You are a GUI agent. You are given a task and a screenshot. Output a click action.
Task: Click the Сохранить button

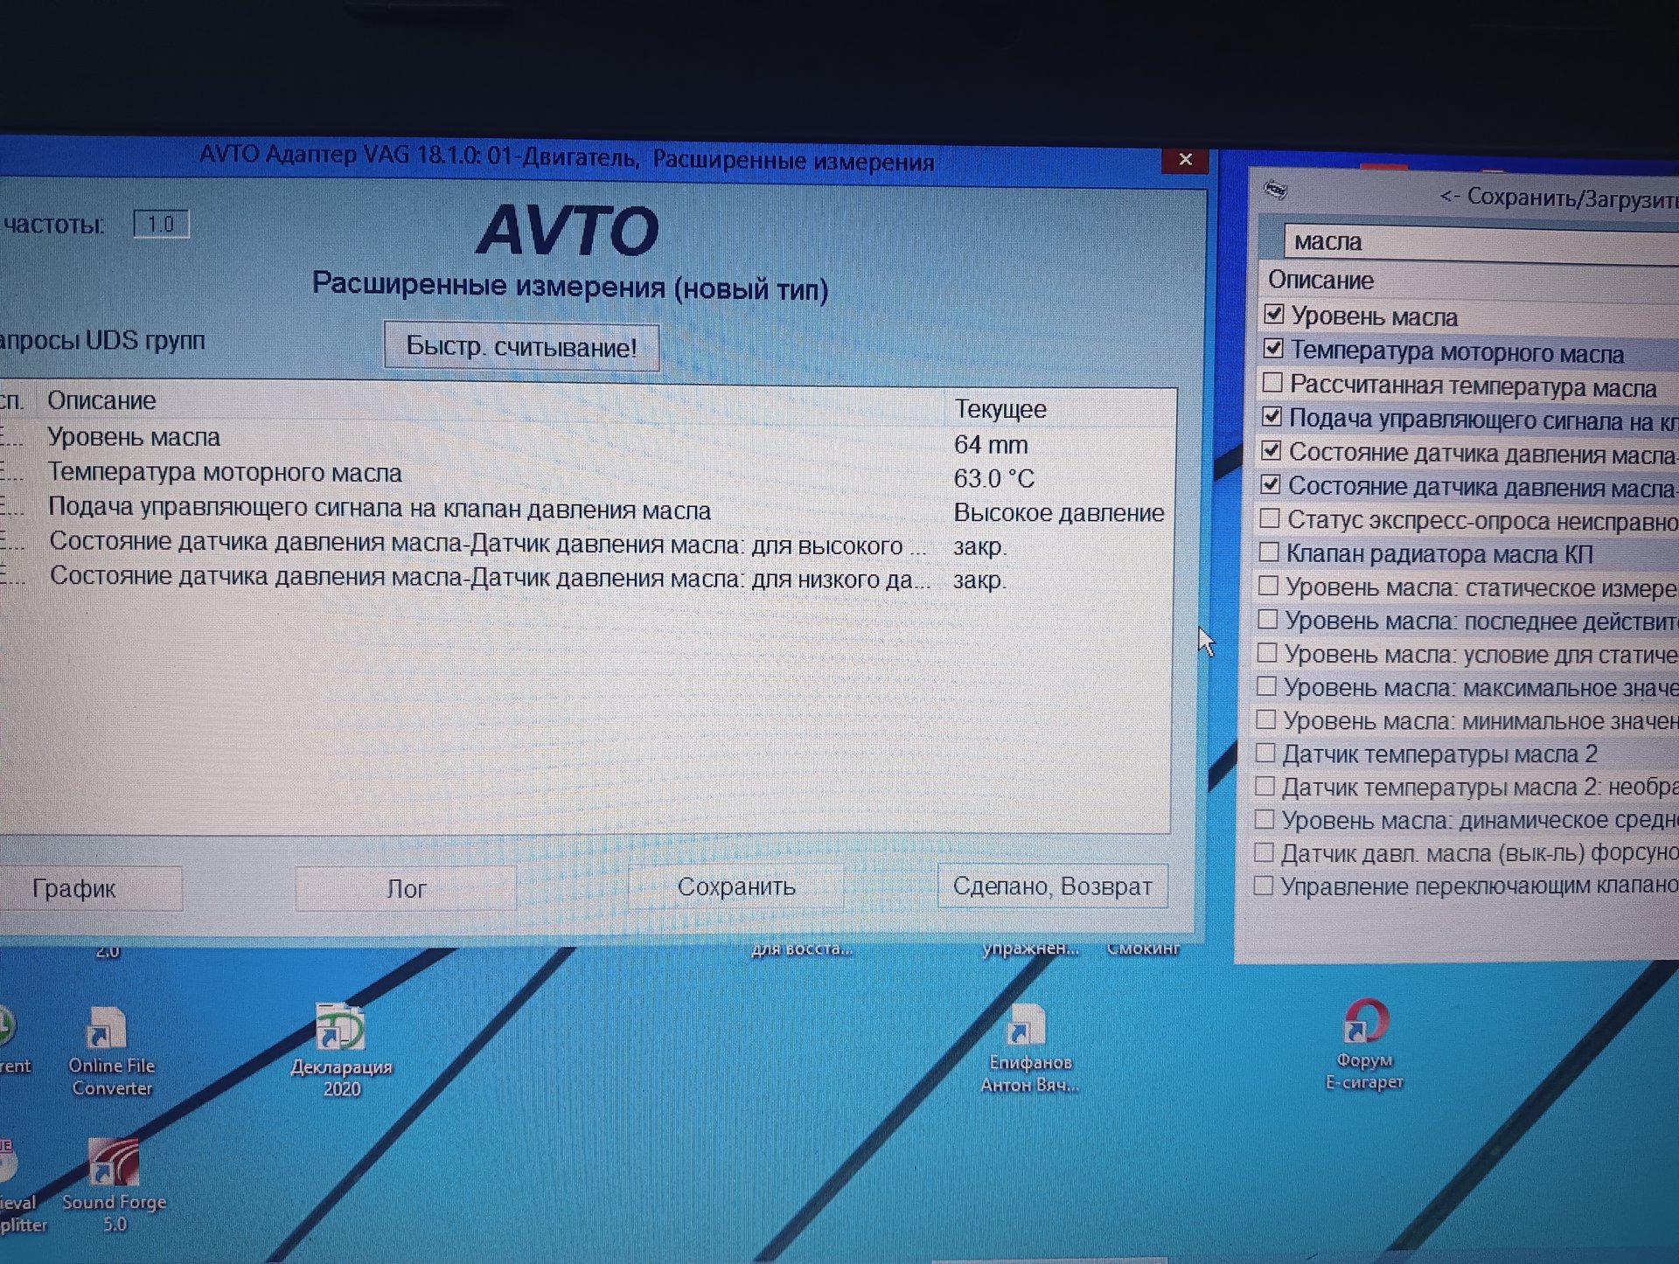tap(736, 886)
